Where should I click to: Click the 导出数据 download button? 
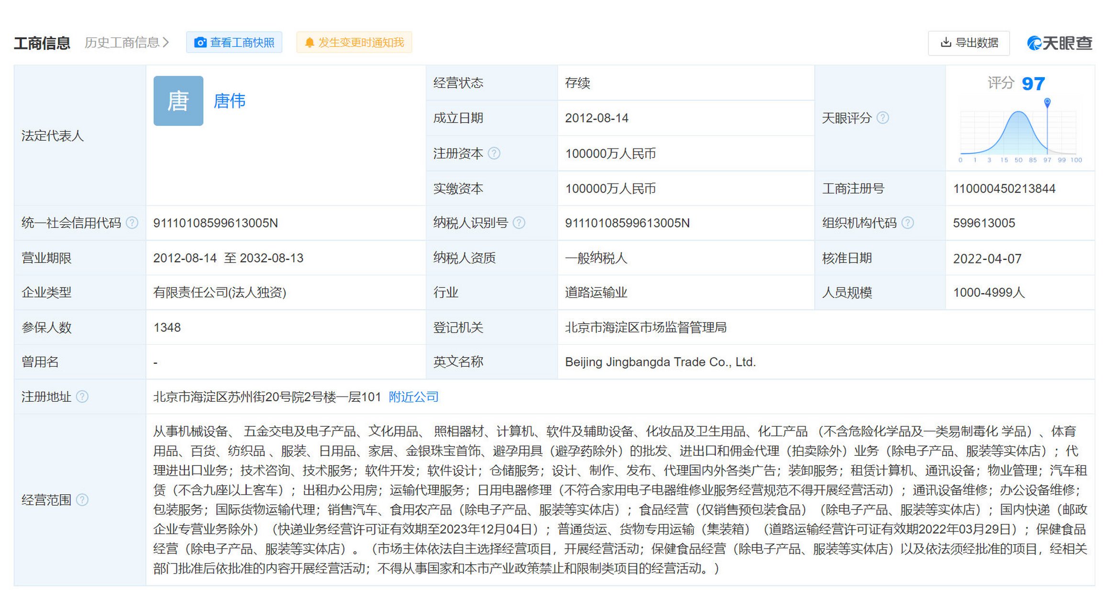pos(969,43)
